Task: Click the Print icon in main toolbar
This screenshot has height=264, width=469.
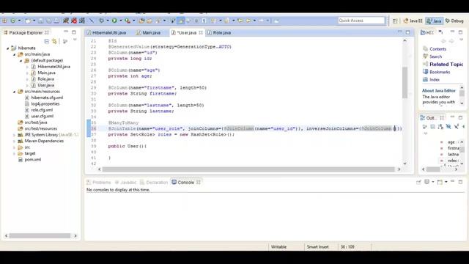Action: (x=57, y=21)
